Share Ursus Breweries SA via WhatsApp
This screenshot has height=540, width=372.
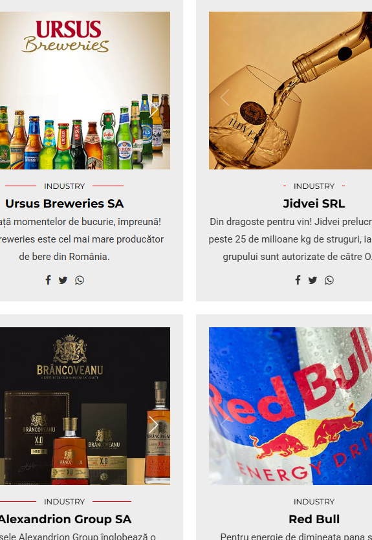[80, 280]
